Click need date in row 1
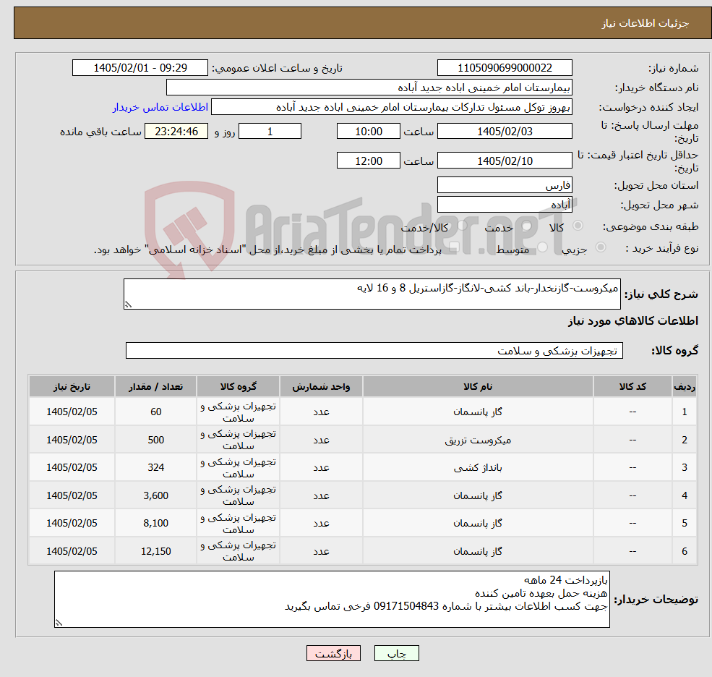Viewport: 712px width, 677px height. (72, 412)
